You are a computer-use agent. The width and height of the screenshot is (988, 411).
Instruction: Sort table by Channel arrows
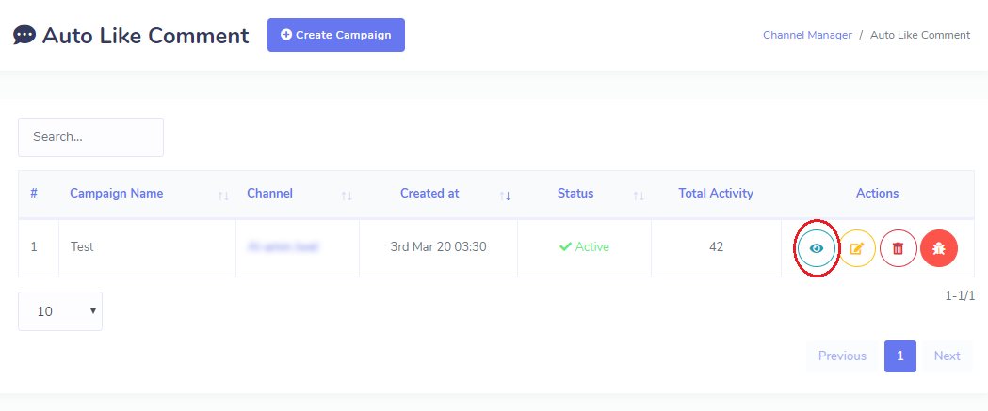tap(347, 196)
